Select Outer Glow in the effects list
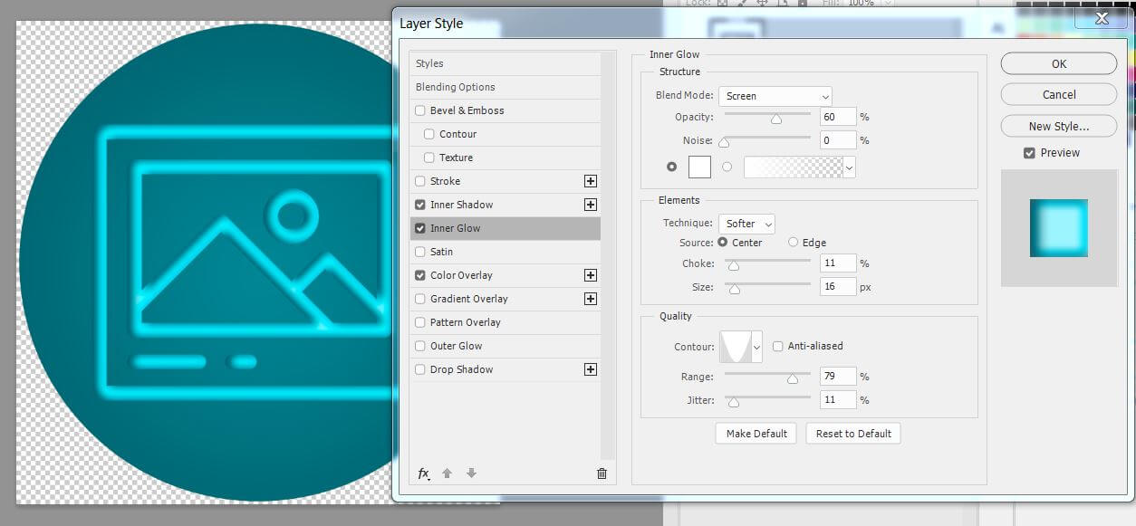The height and width of the screenshot is (526, 1136). [x=456, y=346]
